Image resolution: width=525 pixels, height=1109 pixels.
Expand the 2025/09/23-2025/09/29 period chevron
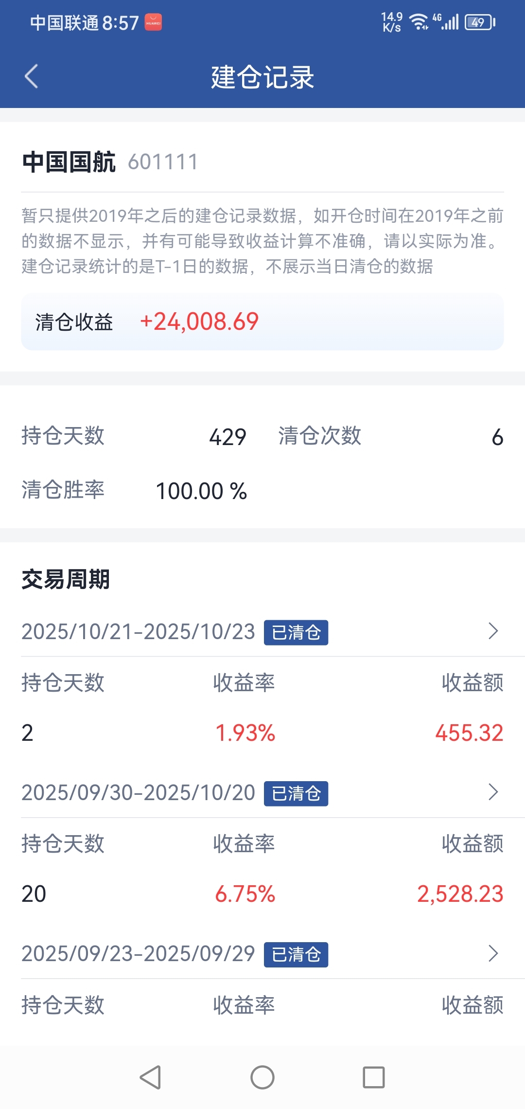(493, 953)
